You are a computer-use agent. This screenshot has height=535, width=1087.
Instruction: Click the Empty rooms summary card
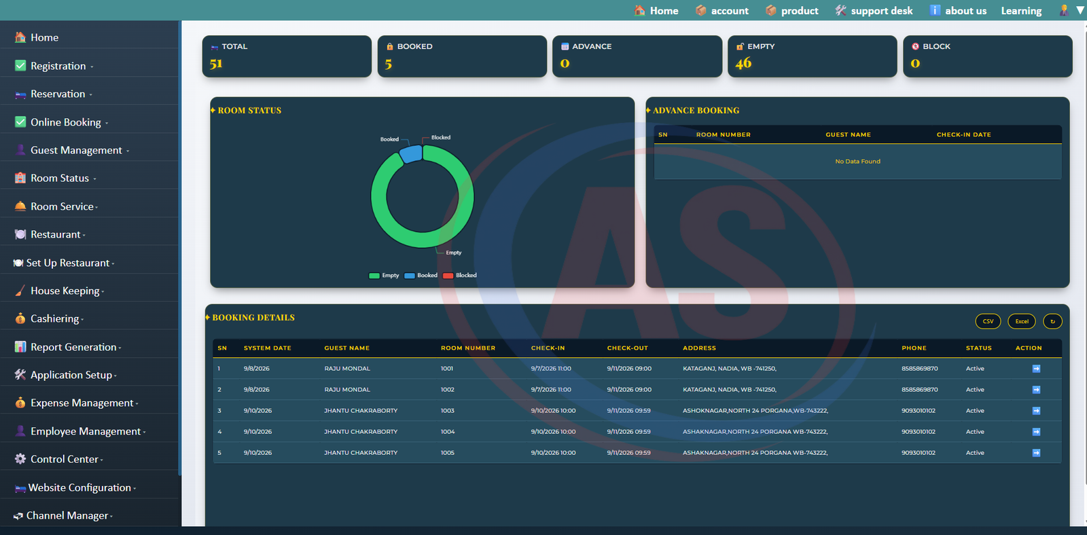[x=812, y=56]
